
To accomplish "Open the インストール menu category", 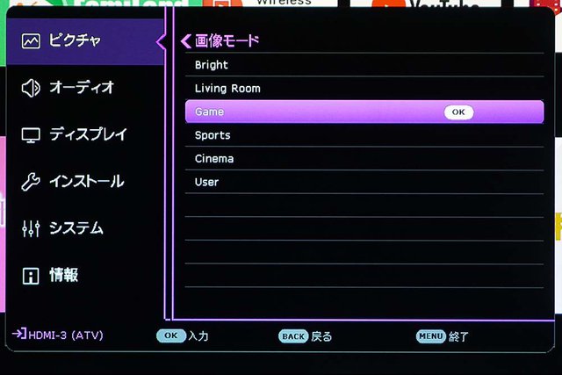I will (x=85, y=182).
